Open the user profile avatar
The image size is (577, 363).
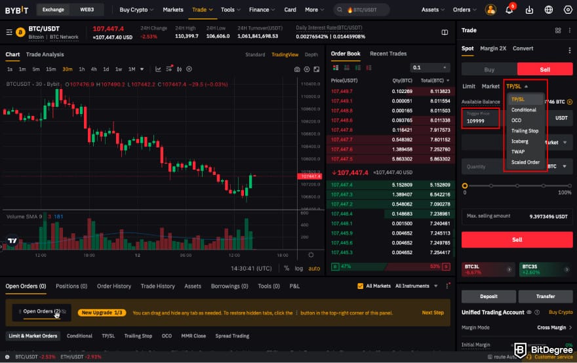tap(490, 10)
